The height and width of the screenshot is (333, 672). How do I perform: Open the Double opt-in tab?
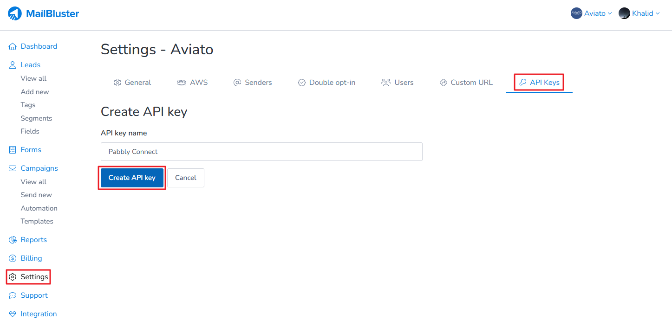pyautogui.click(x=326, y=83)
